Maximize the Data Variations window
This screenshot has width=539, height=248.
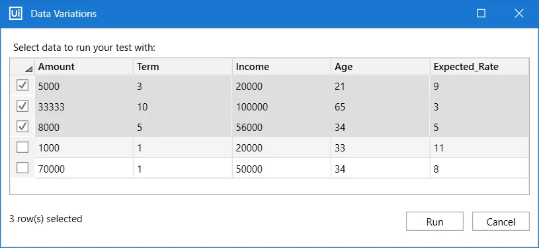click(481, 13)
